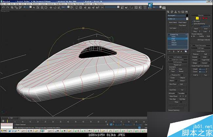Activate the Select and Move tool
The image size is (213, 137).
(51, 8)
